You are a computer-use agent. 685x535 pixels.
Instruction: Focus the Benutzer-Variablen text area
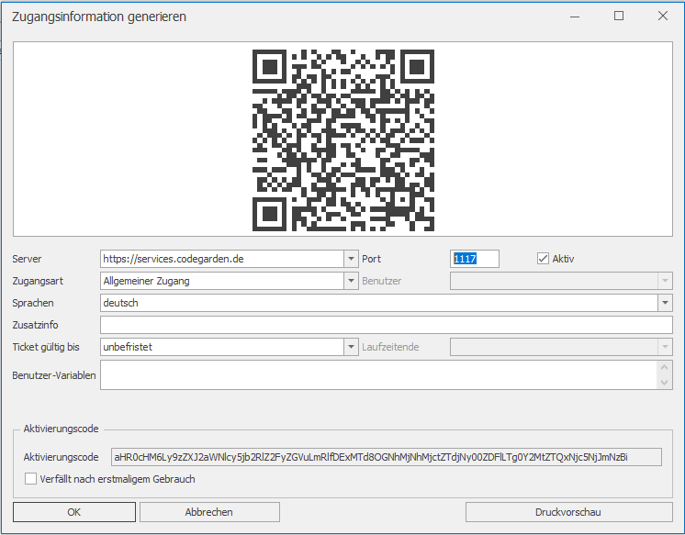point(376,374)
